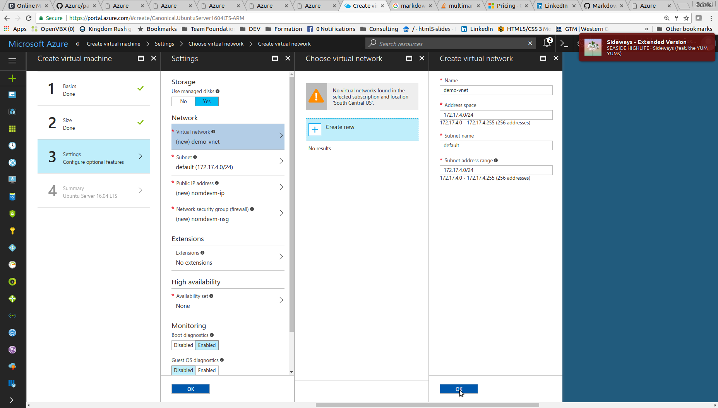Click the Settings panel vertical scrollbar
The height and width of the screenshot is (408, 718).
point(291,205)
